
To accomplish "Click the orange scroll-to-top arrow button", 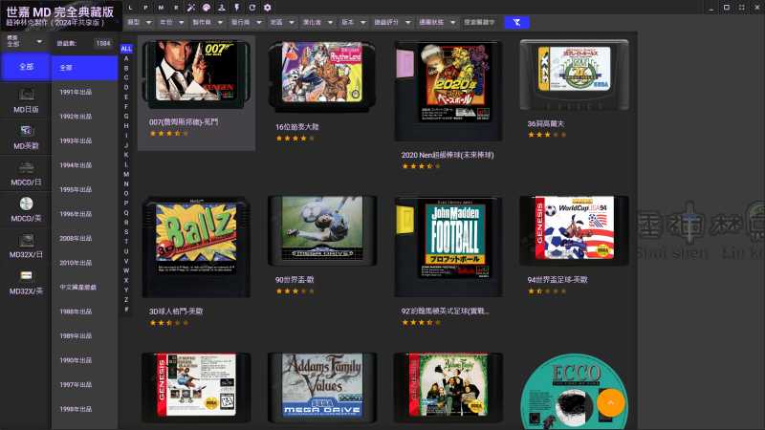I will [609, 403].
